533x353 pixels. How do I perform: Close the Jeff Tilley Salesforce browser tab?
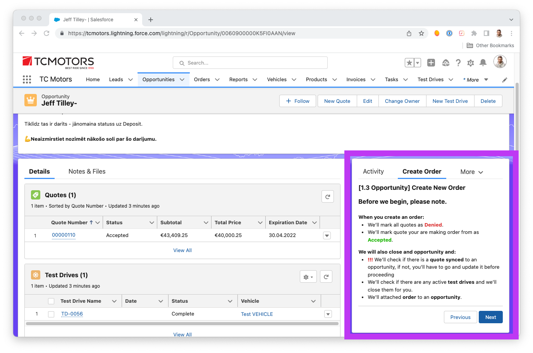click(x=136, y=20)
